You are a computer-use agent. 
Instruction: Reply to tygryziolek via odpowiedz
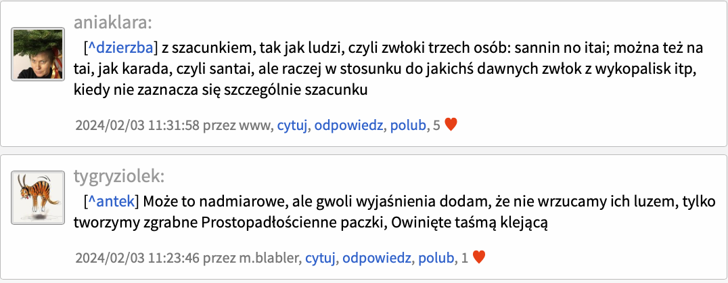(377, 258)
